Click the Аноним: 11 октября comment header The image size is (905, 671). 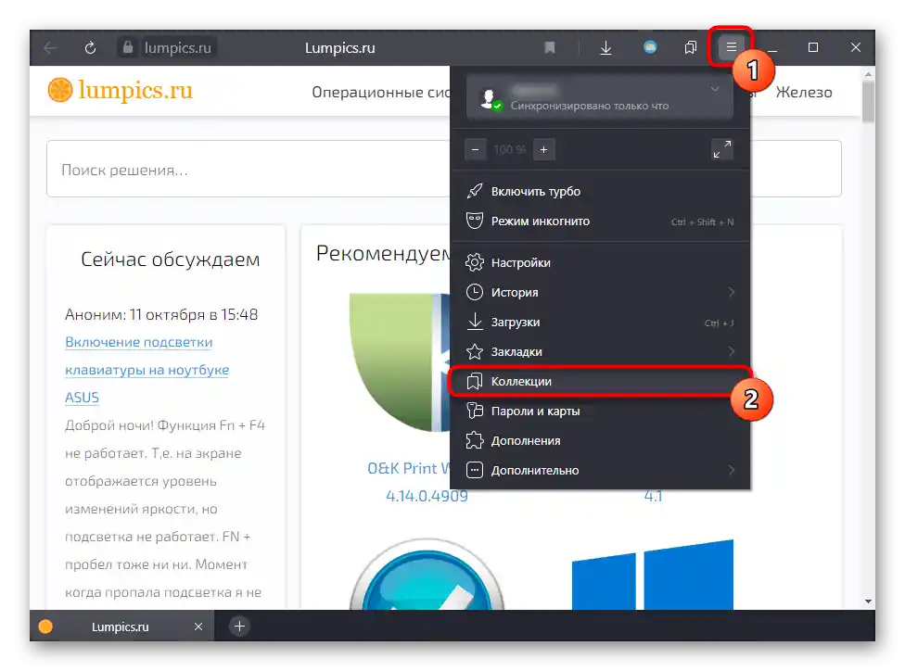tap(161, 314)
